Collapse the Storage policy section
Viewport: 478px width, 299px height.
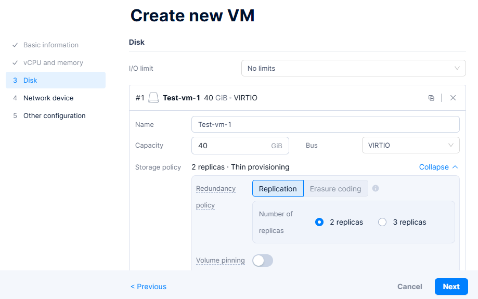point(438,167)
